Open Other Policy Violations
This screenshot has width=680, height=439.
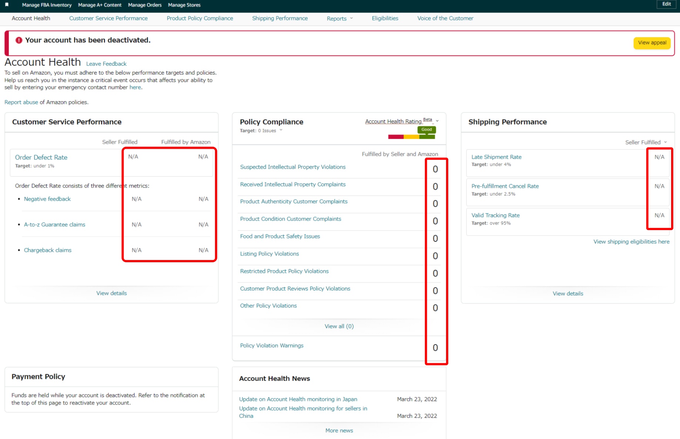coord(268,305)
